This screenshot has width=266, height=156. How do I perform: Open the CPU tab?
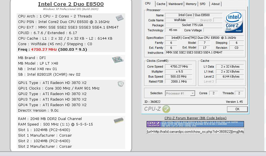(x=147, y=4)
